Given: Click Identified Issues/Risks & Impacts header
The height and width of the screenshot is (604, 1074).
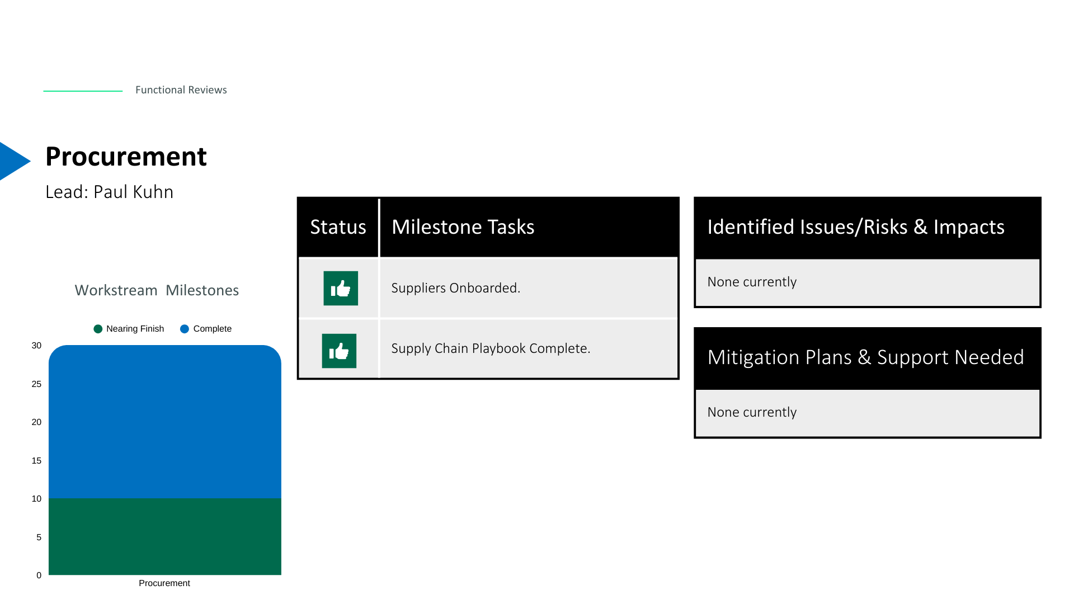Looking at the screenshot, I should [x=855, y=227].
